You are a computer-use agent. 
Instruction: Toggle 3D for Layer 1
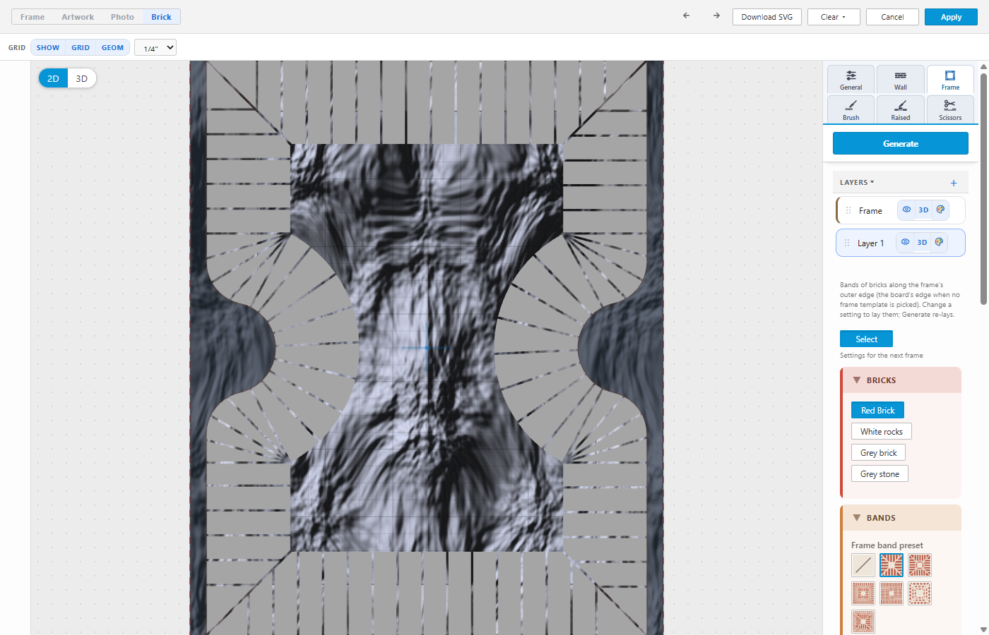pos(922,242)
